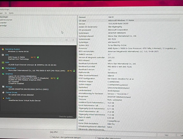Open the Hjælp menu

(11, 13)
